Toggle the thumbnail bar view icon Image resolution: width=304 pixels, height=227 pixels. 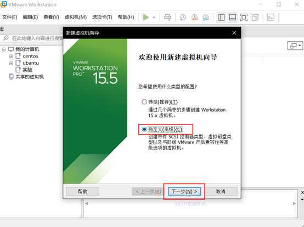pyautogui.click(x=232, y=18)
